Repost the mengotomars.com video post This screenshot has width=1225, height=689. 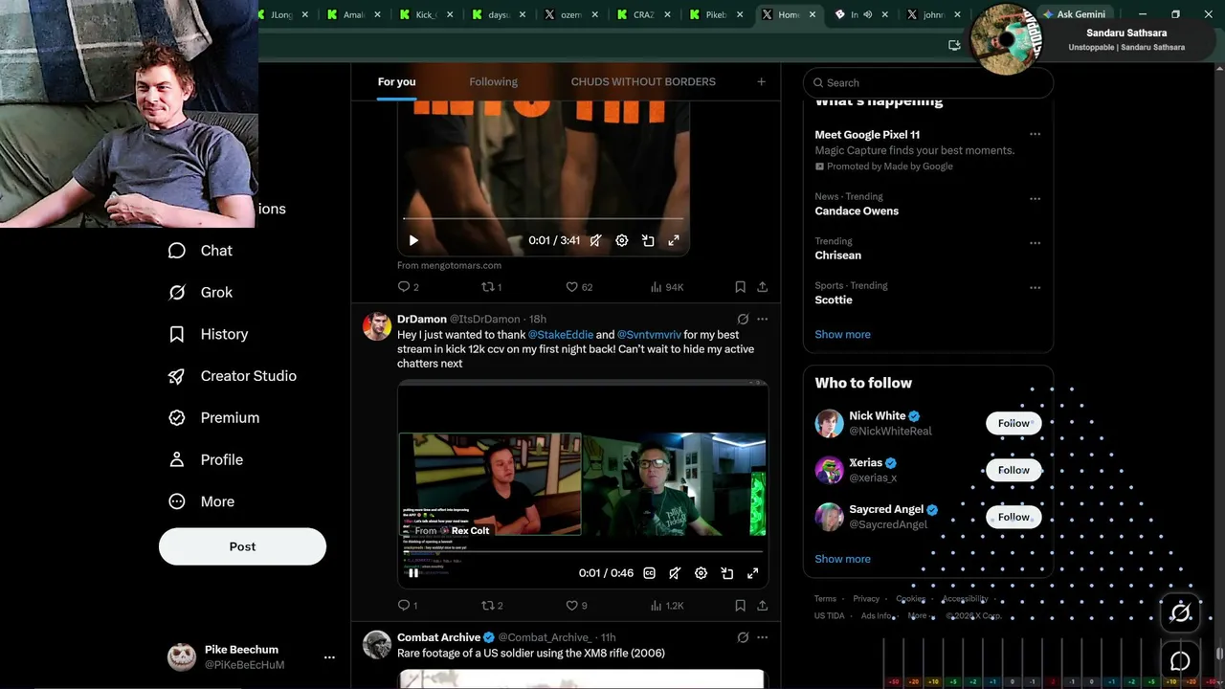(491, 287)
